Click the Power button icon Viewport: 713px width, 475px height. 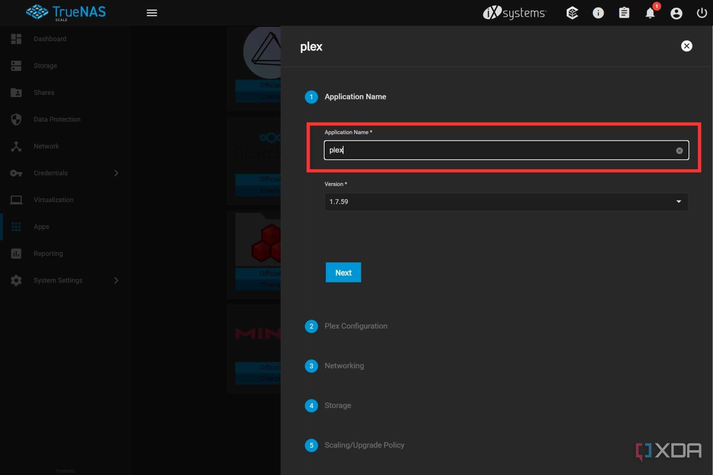pyautogui.click(x=702, y=13)
